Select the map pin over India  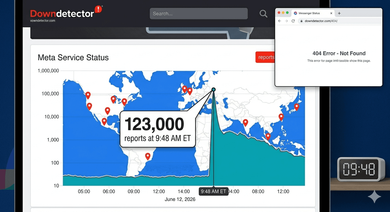click(245, 123)
